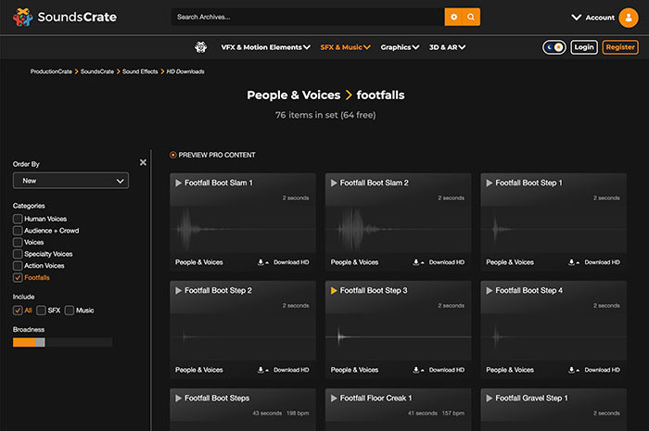Play Footfall Boot Step 2 preview
Screen dimensions: 649x431
178,290
